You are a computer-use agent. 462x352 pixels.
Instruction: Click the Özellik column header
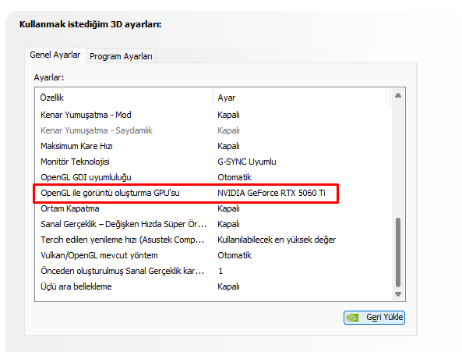point(124,98)
